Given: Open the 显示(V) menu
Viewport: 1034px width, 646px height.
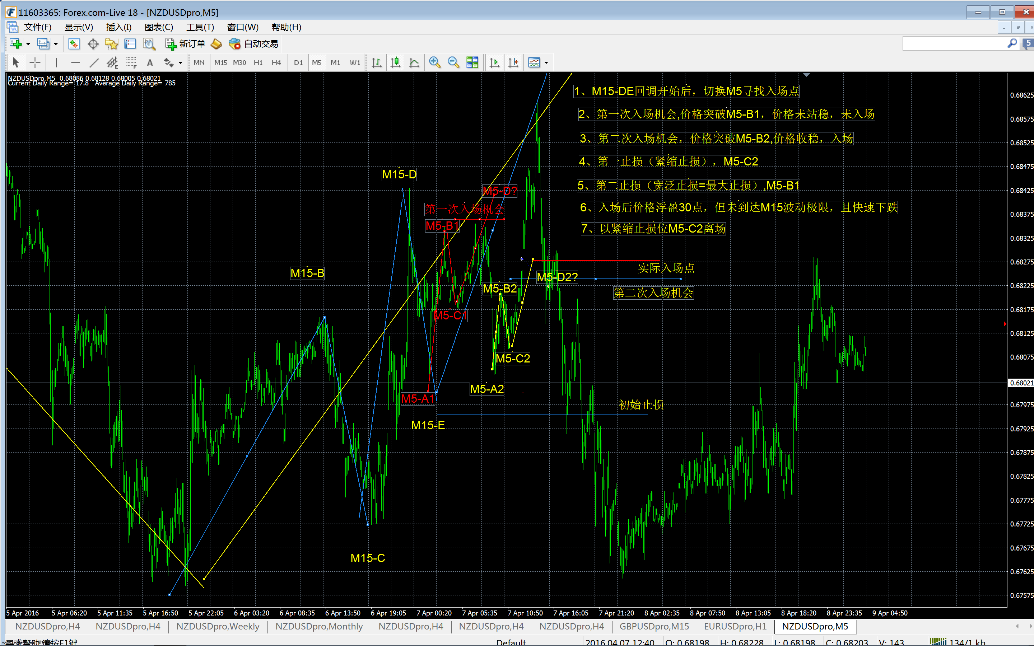Looking at the screenshot, I should point(79,27).
